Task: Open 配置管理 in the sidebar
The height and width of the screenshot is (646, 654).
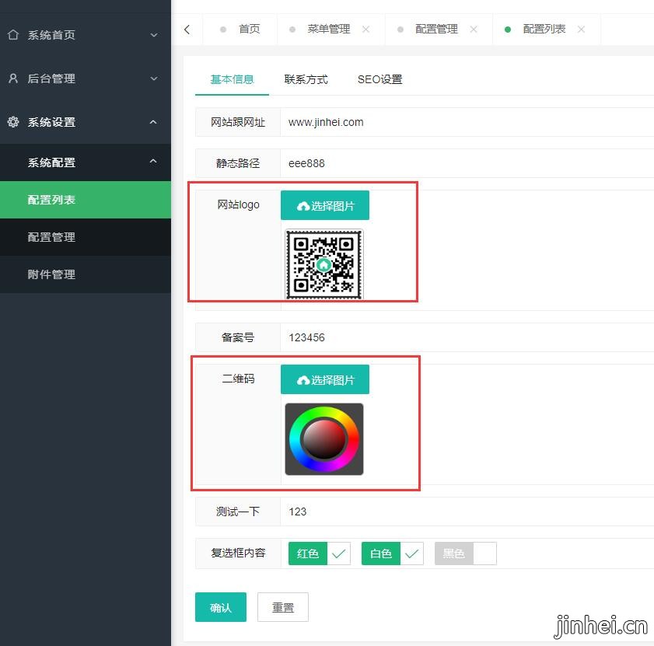Action: [x=86, y=237]
